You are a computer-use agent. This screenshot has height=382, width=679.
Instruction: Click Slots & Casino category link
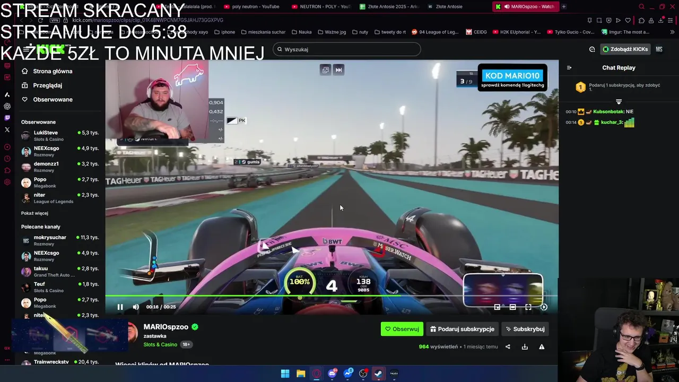pyautogui.click(x=160, y=344)
